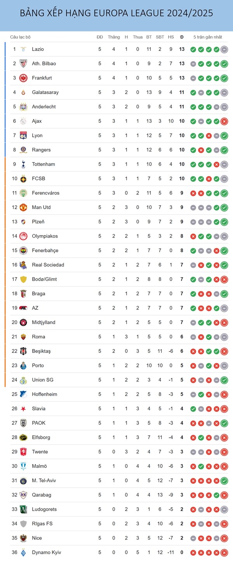Click the HS column header
The height and width of the screenshot is (562, 233).
(x=171, y=37)
